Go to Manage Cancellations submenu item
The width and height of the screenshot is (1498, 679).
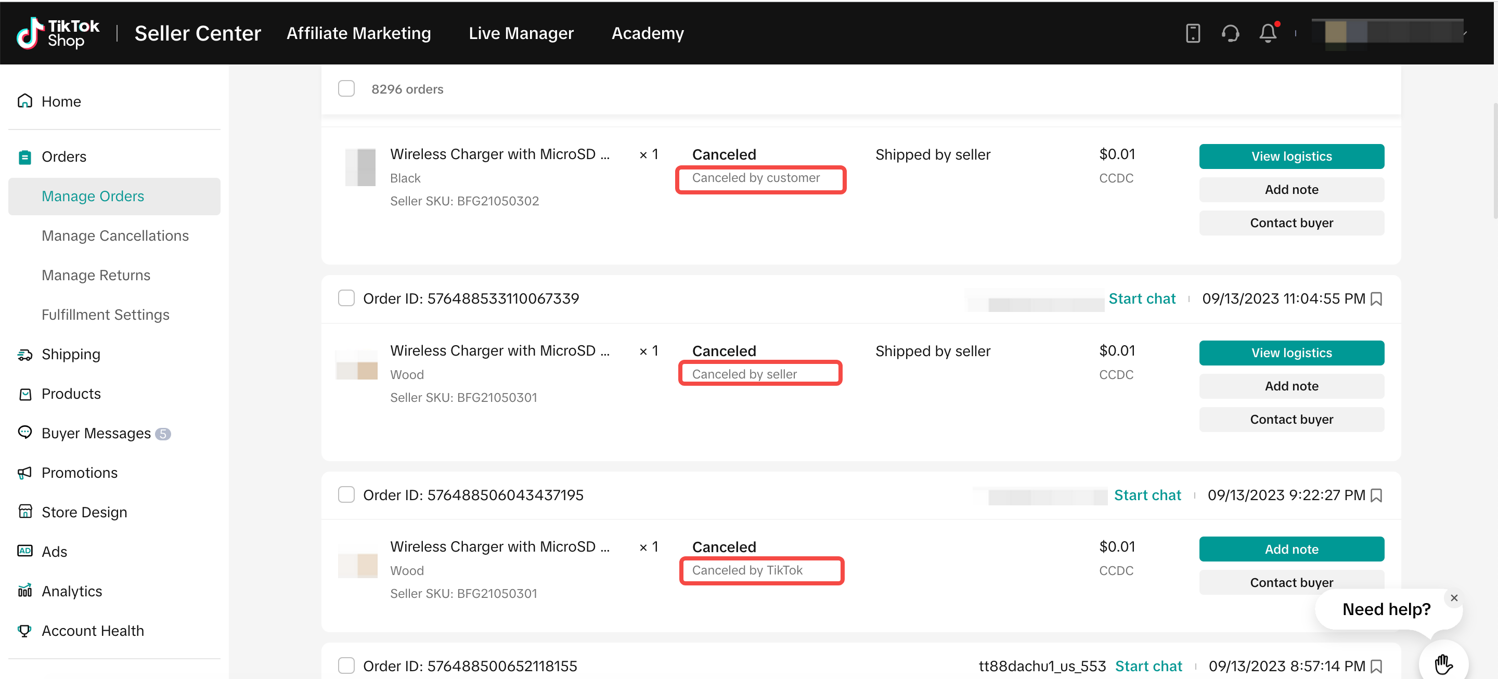point(115,236)
